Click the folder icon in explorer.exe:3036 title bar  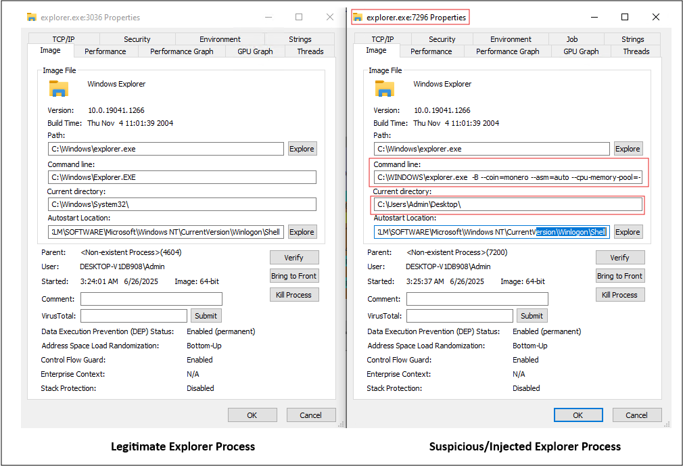point(31,18)
